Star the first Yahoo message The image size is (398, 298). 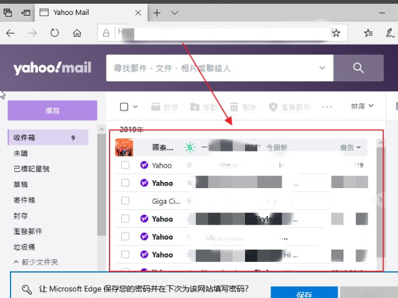[x=189, y=165]
